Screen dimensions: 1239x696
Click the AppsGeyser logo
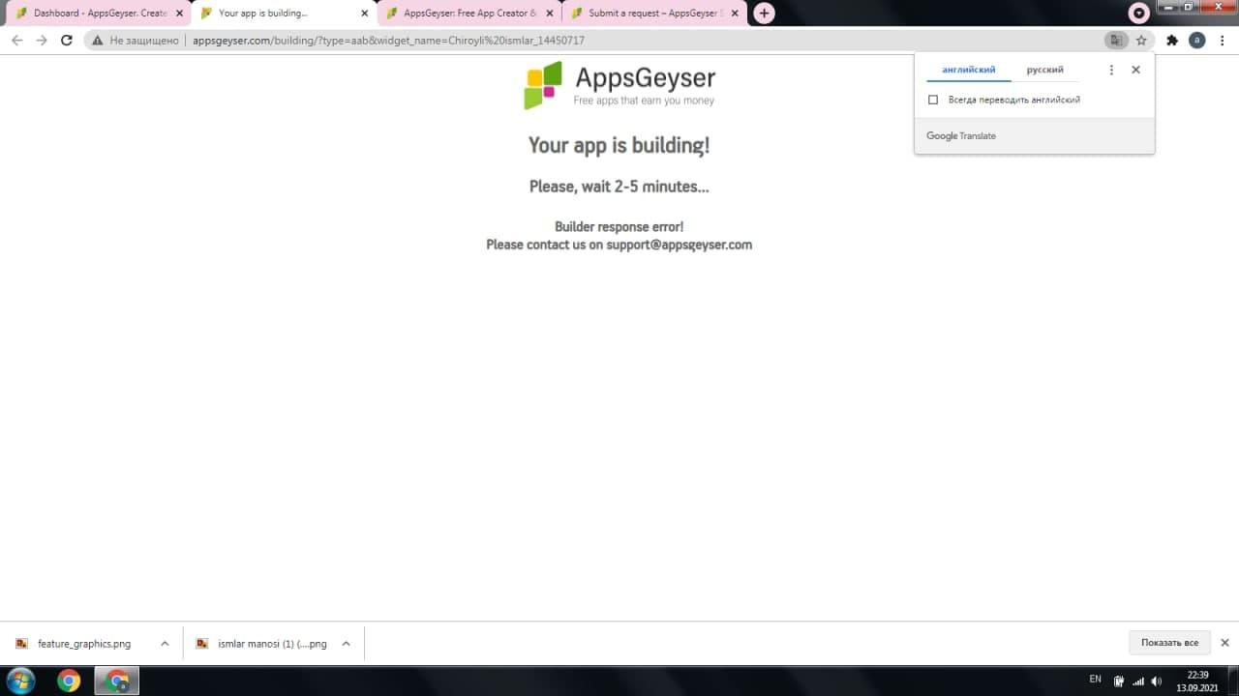[x=619, y=85]
